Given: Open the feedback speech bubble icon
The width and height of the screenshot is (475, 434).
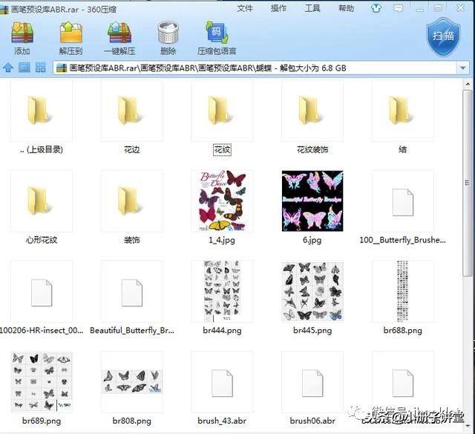Looking at the screenshot, I should [x=399, y=8].
